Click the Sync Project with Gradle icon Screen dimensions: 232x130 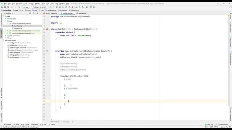tap(76, 7)
